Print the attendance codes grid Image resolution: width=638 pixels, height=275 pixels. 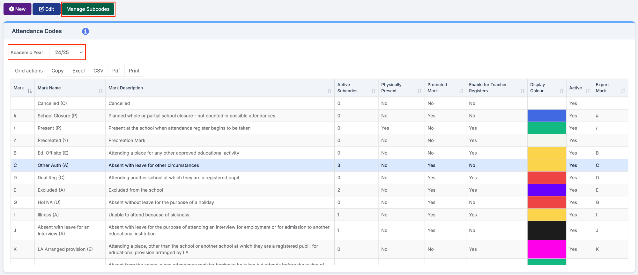point(134,71)
